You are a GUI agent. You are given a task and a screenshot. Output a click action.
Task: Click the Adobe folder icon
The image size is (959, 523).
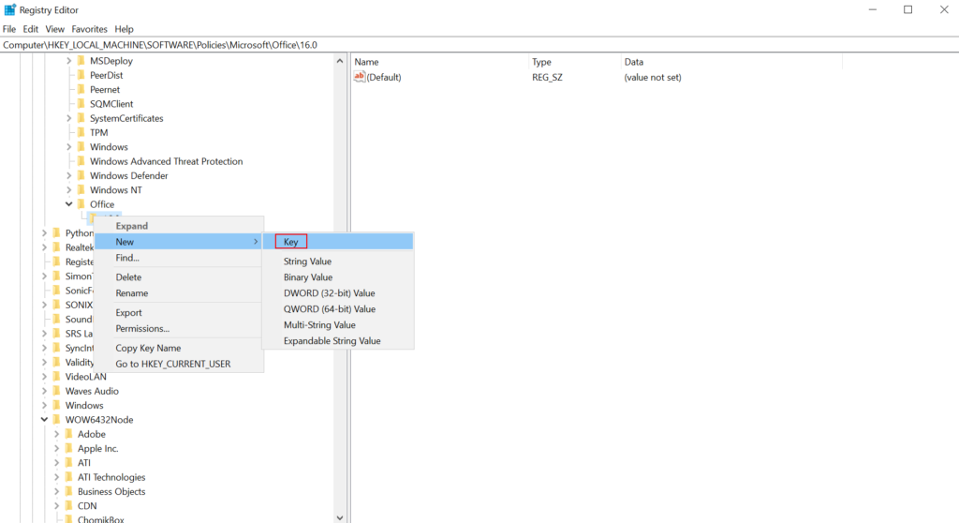click(x=69, y=434)
